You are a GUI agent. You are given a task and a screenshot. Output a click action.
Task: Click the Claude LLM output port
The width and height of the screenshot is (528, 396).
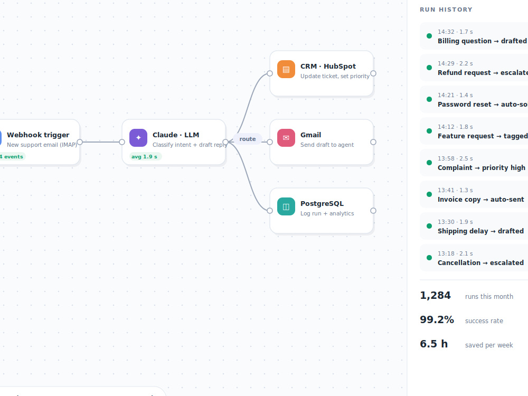[x=225, y=142]
